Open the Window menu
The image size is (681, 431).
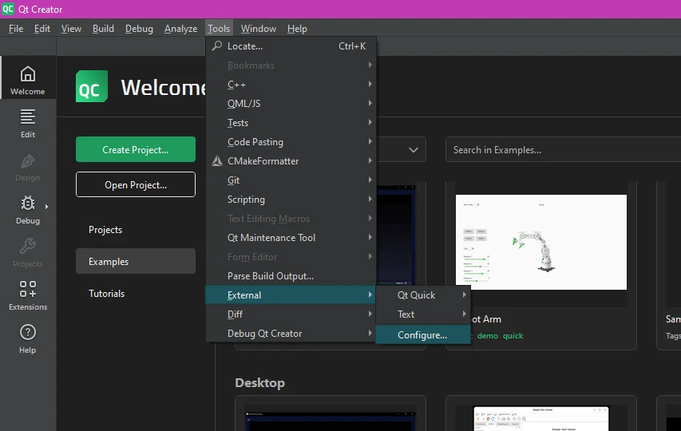(x=259, y=29)
